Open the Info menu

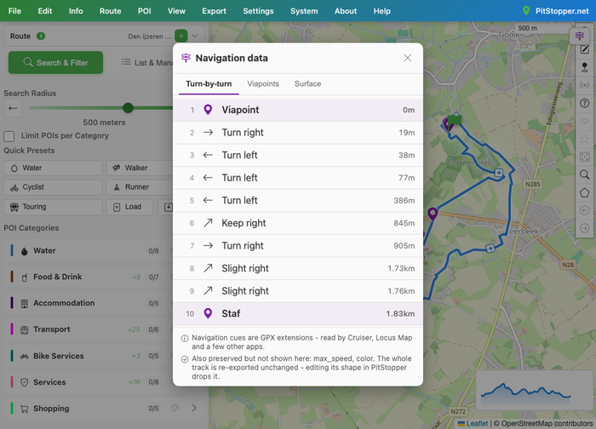click(76, 11)
